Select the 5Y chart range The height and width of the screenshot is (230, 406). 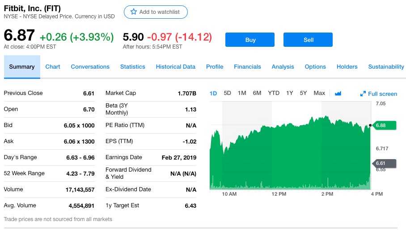(x=303, y=93)
